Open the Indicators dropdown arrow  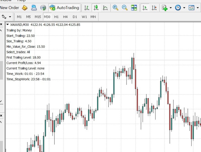[x=171, y=8]
